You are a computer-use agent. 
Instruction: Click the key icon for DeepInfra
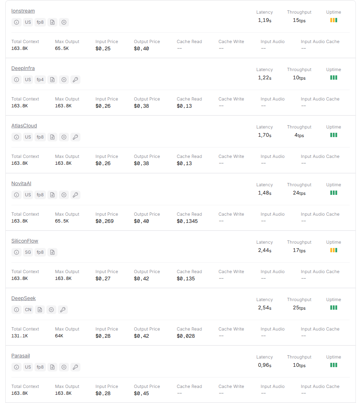pos(75,80)
